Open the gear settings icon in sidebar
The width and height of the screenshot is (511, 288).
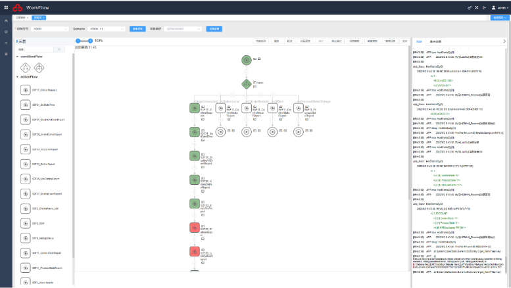click(6, 32)
